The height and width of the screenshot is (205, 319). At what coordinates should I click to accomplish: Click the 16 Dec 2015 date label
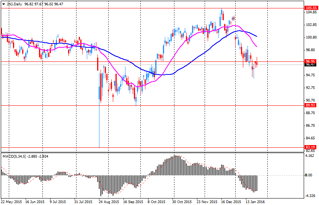[x=231, y=202]
